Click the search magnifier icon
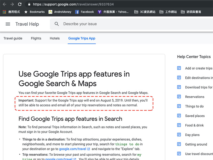The width and height of the screenshot is (213, 160). (57, 24)
